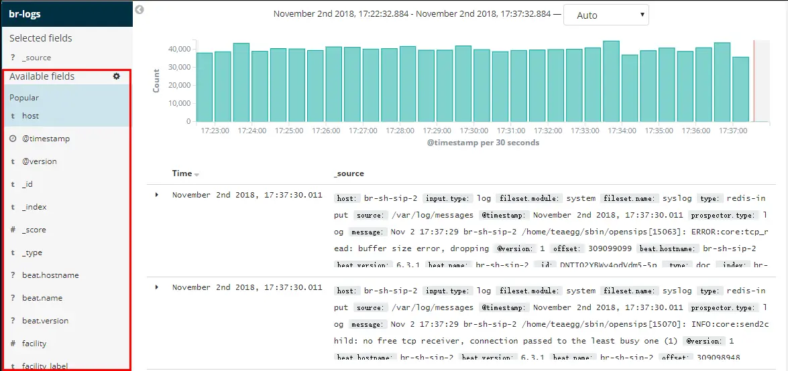Collapse the sidebar with arrow icon
This screenshot has width=788, height=371.
139,9
